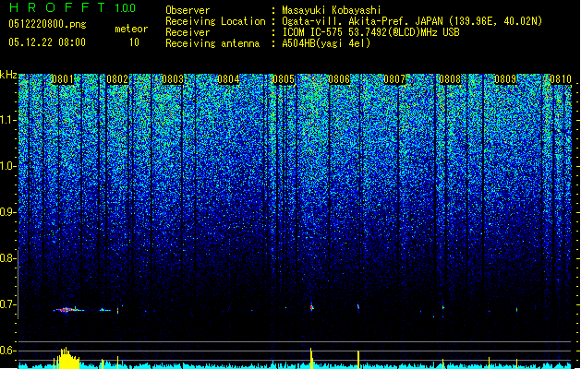
Task: Click the long red meteor echo near 0801
Action: click(x=67, y=309)
